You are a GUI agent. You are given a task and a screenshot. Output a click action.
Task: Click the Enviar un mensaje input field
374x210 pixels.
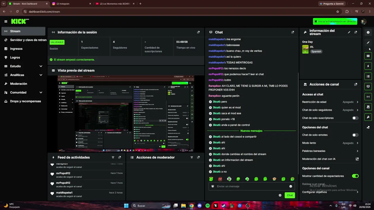click(252, 186)
